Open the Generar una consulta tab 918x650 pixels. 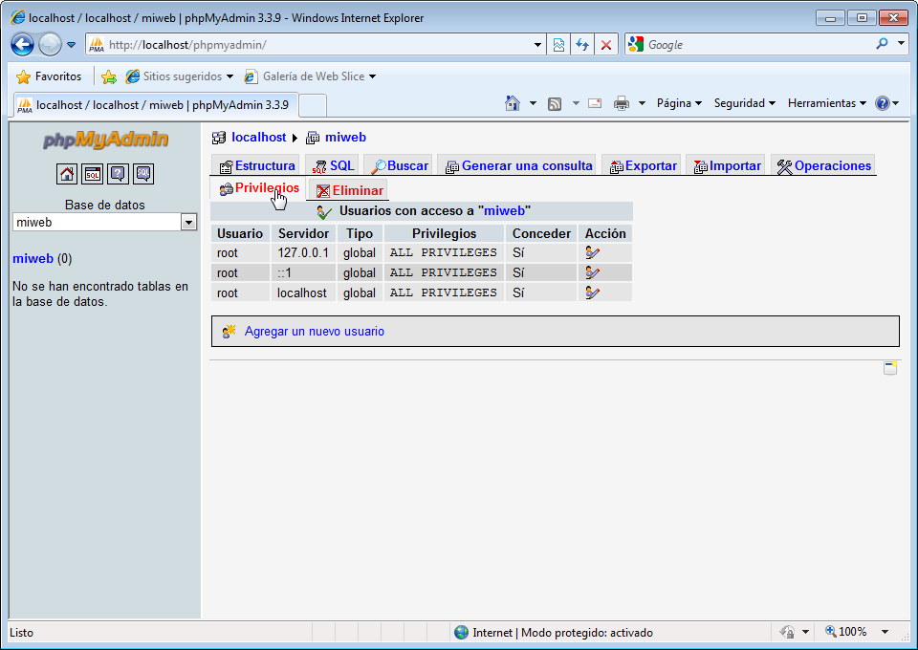(x=518, y=166)
